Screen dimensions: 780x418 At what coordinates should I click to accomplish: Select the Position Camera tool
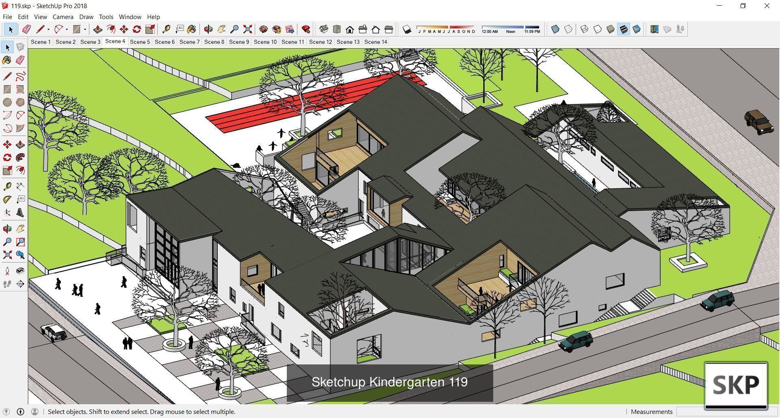tap(7, 271)
